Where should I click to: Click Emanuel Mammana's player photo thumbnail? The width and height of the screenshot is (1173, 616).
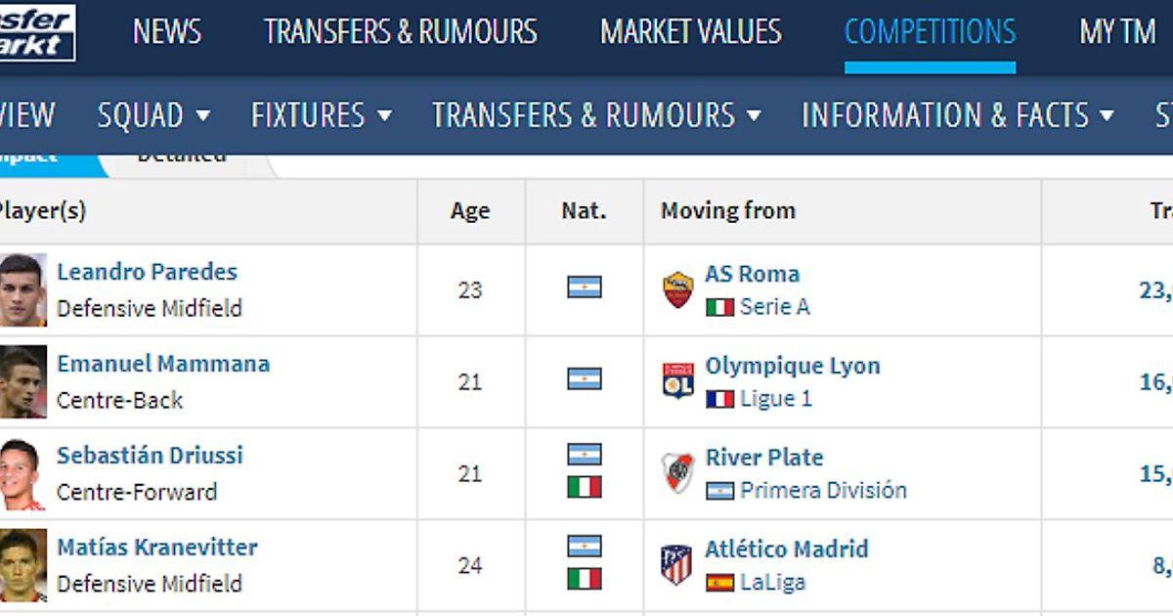pyautogui.click(x=22, y=381)
